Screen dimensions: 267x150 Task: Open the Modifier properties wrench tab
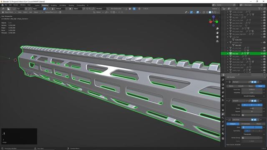pos(223,114)
